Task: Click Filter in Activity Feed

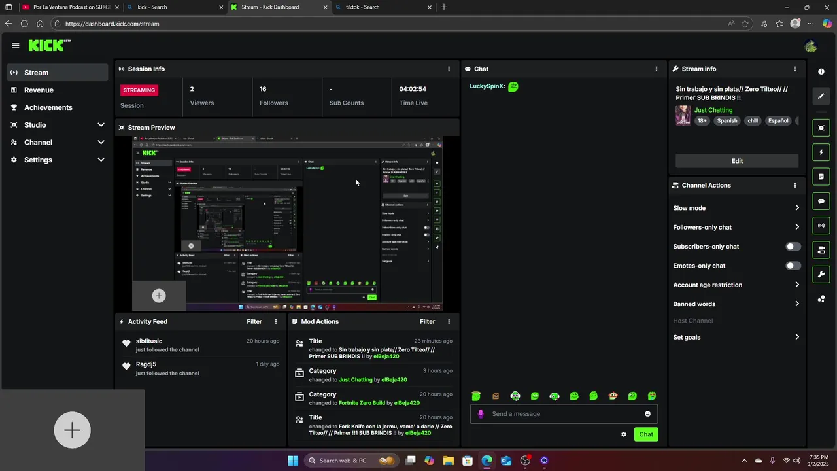Action: pyautogui.click(x=254, y=321)
